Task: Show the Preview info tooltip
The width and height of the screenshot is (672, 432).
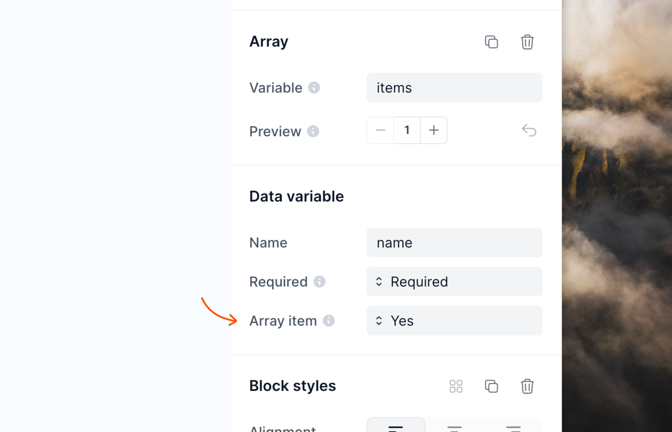Action: 313,131
